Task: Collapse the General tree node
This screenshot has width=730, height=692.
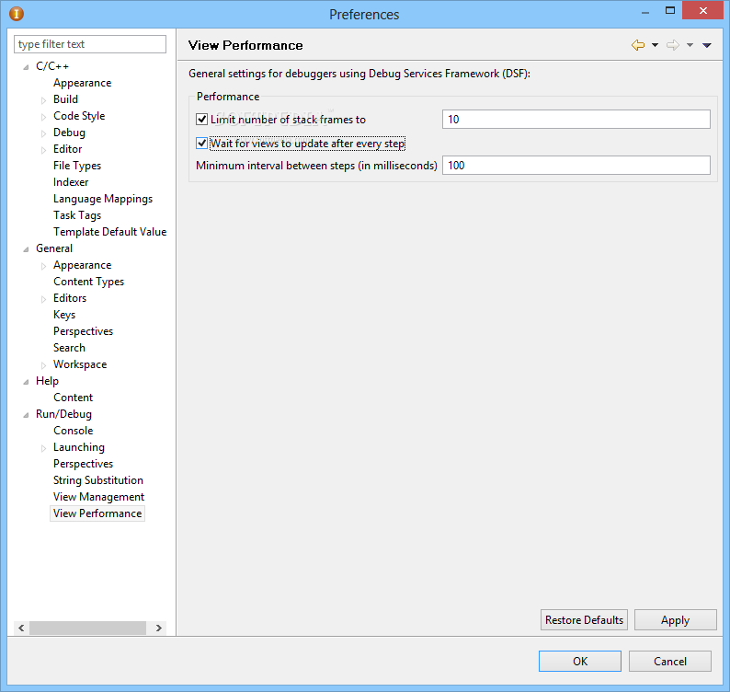Action: pos(26,249)
